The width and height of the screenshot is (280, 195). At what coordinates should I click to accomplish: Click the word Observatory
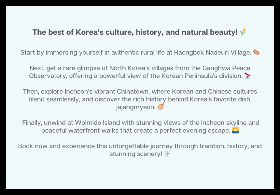point(48,76)
